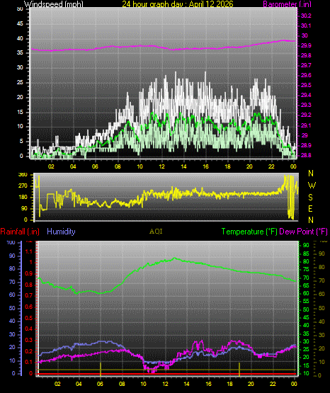Image resolution: width=330 pixels, height=393 pixels.
Task: Select the blue "Humidity" legend label
Action: coord(61,232)
